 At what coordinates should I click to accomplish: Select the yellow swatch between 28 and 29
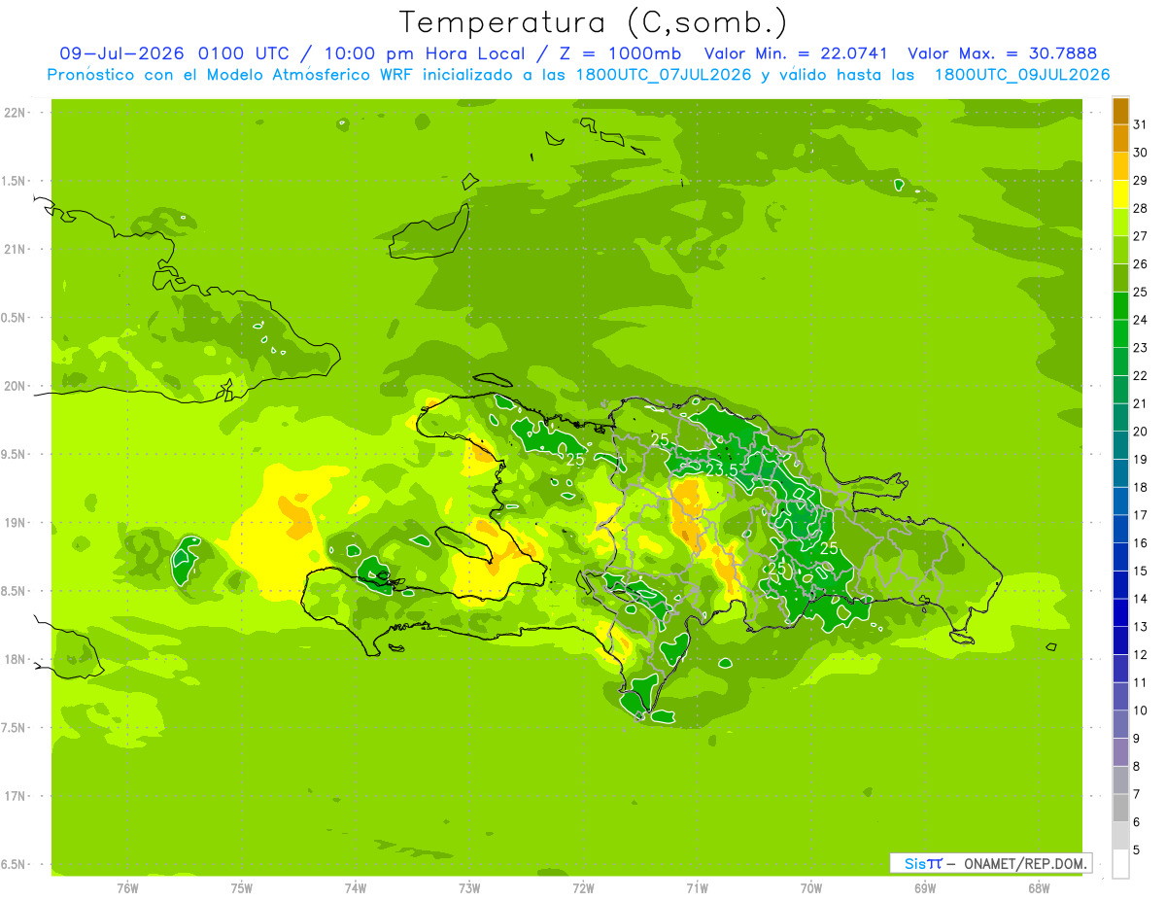[x=1120, y=194]
